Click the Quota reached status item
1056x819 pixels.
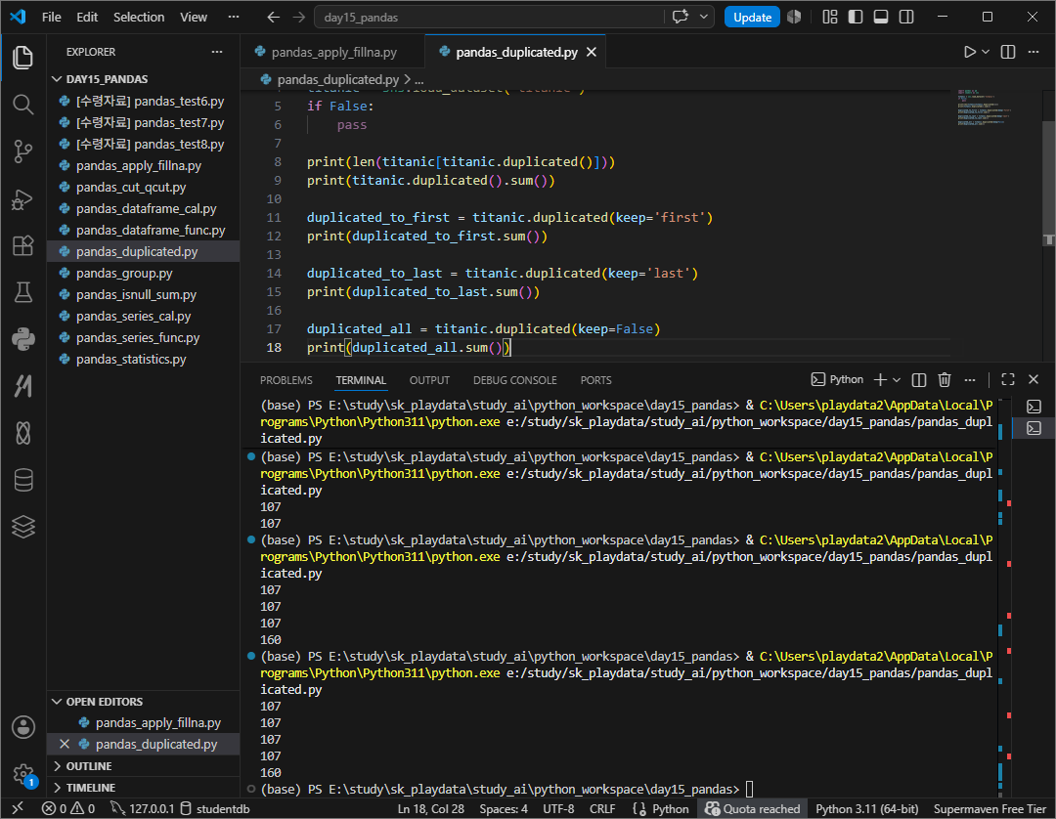pos(752,808)
